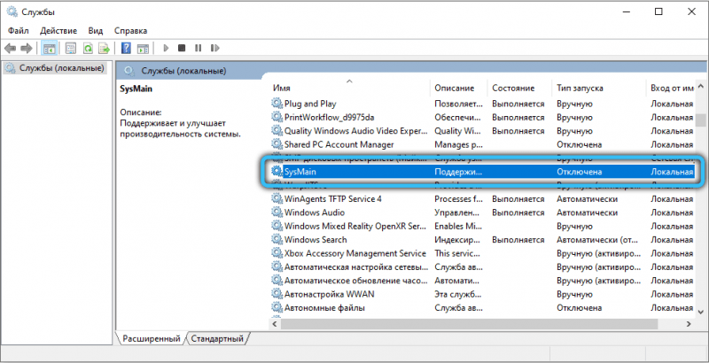Select the SysMain service name

click(300, 172)
